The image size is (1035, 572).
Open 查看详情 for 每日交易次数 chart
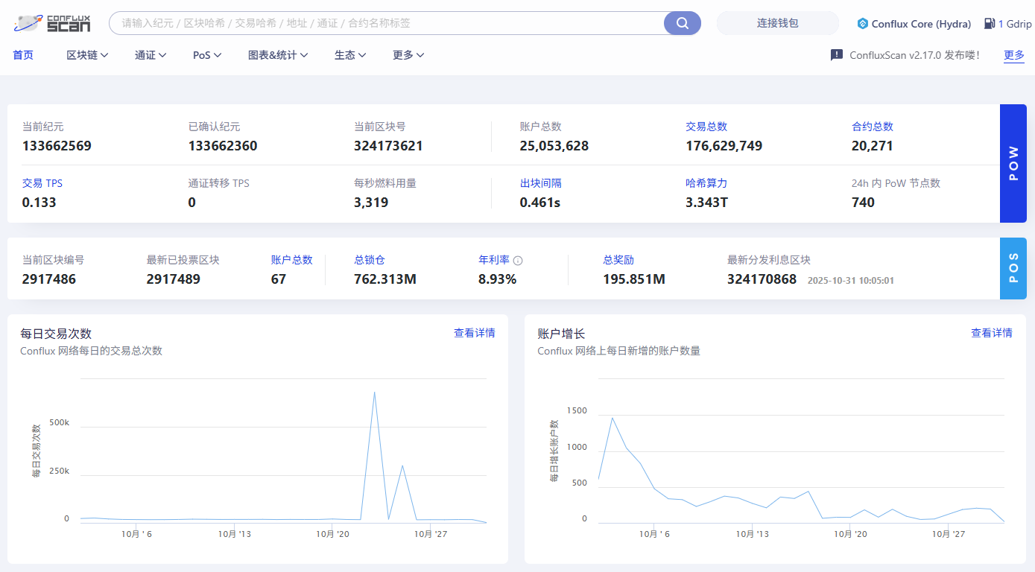(474, 333)
